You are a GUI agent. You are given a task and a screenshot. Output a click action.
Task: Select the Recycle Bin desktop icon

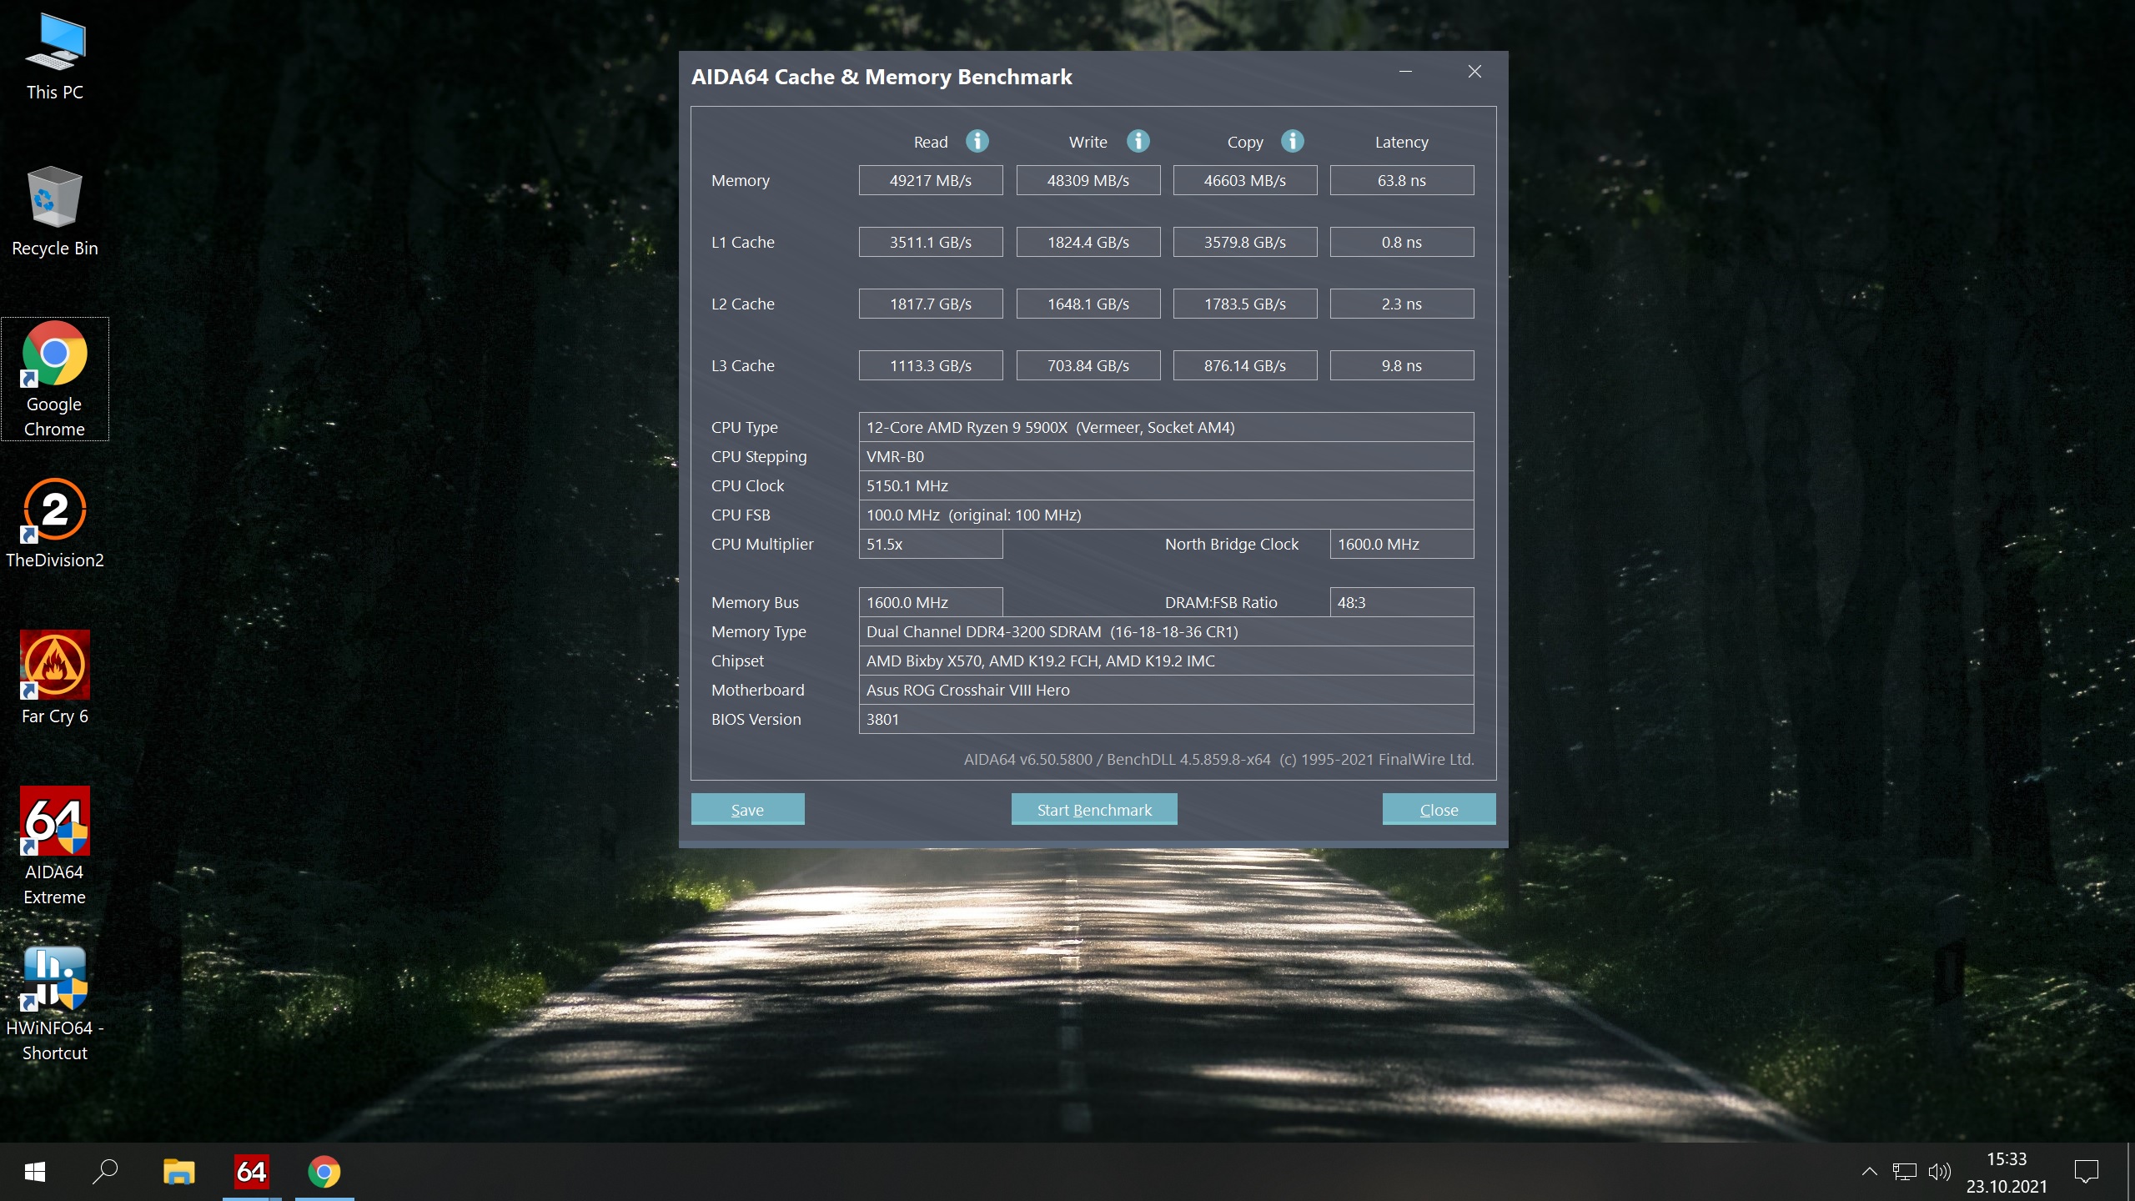pos(55,212)
